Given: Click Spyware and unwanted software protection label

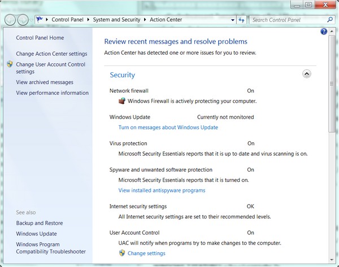Looking at the screenshot, I should pyautogui.click(x=161, y=170).
